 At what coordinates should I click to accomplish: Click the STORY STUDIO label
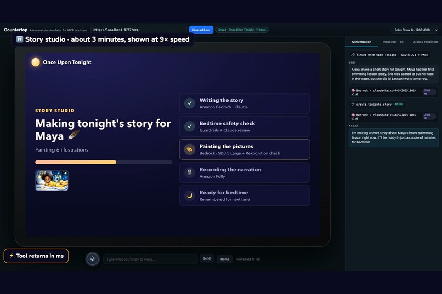55,111
